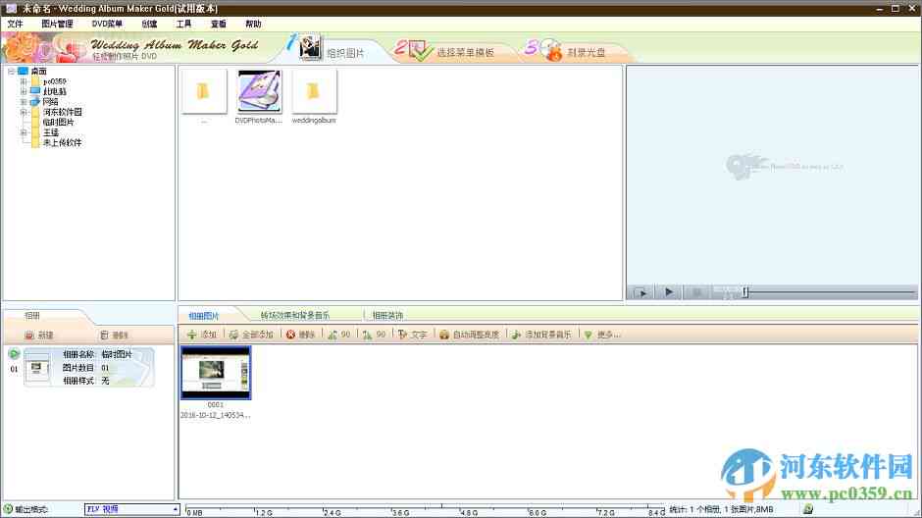Expand the 王猛 tree node
The image size is (922, 518).
click(24, 132)
